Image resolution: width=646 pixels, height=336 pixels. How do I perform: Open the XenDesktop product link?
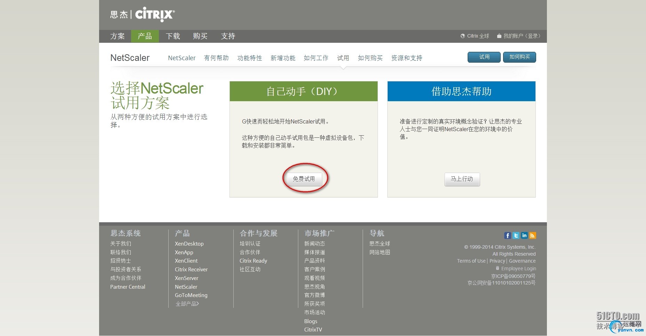pyautogui.click(x=189, y=244)
